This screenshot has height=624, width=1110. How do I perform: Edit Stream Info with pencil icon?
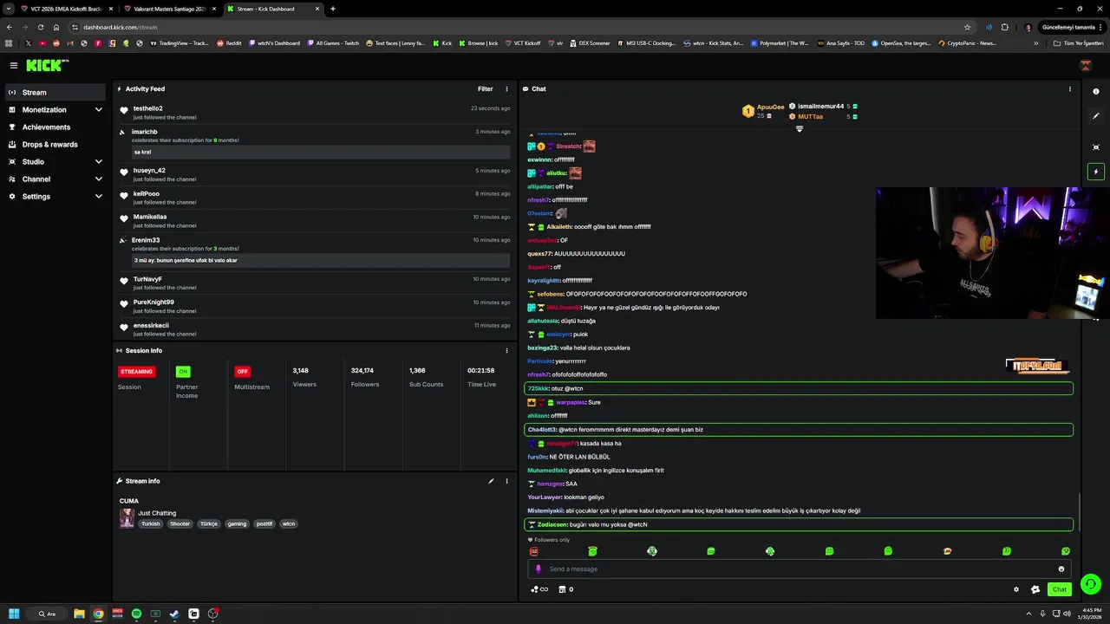[491, 481]
